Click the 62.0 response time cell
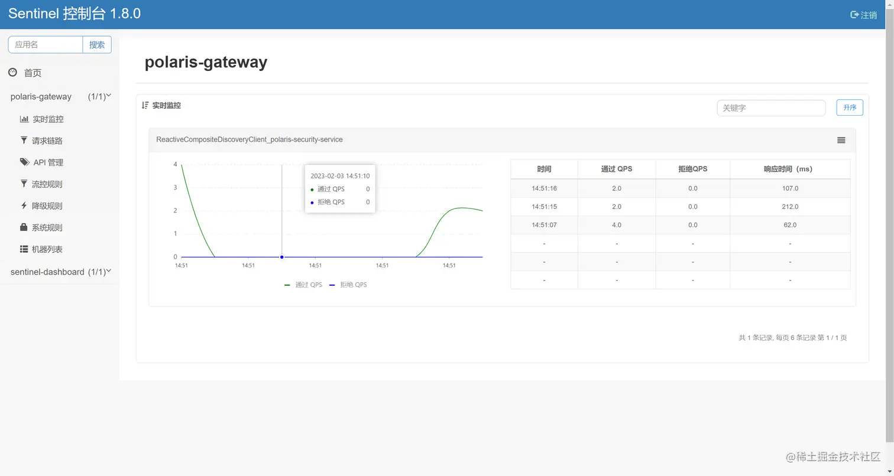Screen dimensions: 894x476 pos(790,225)
